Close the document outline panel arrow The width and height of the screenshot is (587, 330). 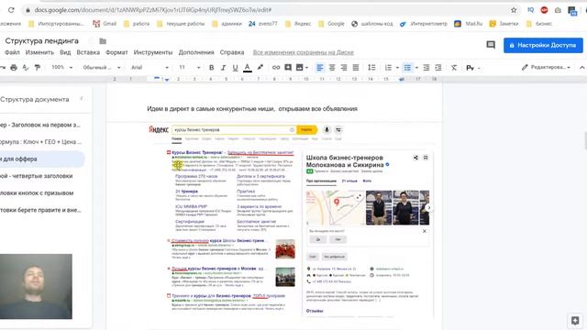click(x=82, y=99)
